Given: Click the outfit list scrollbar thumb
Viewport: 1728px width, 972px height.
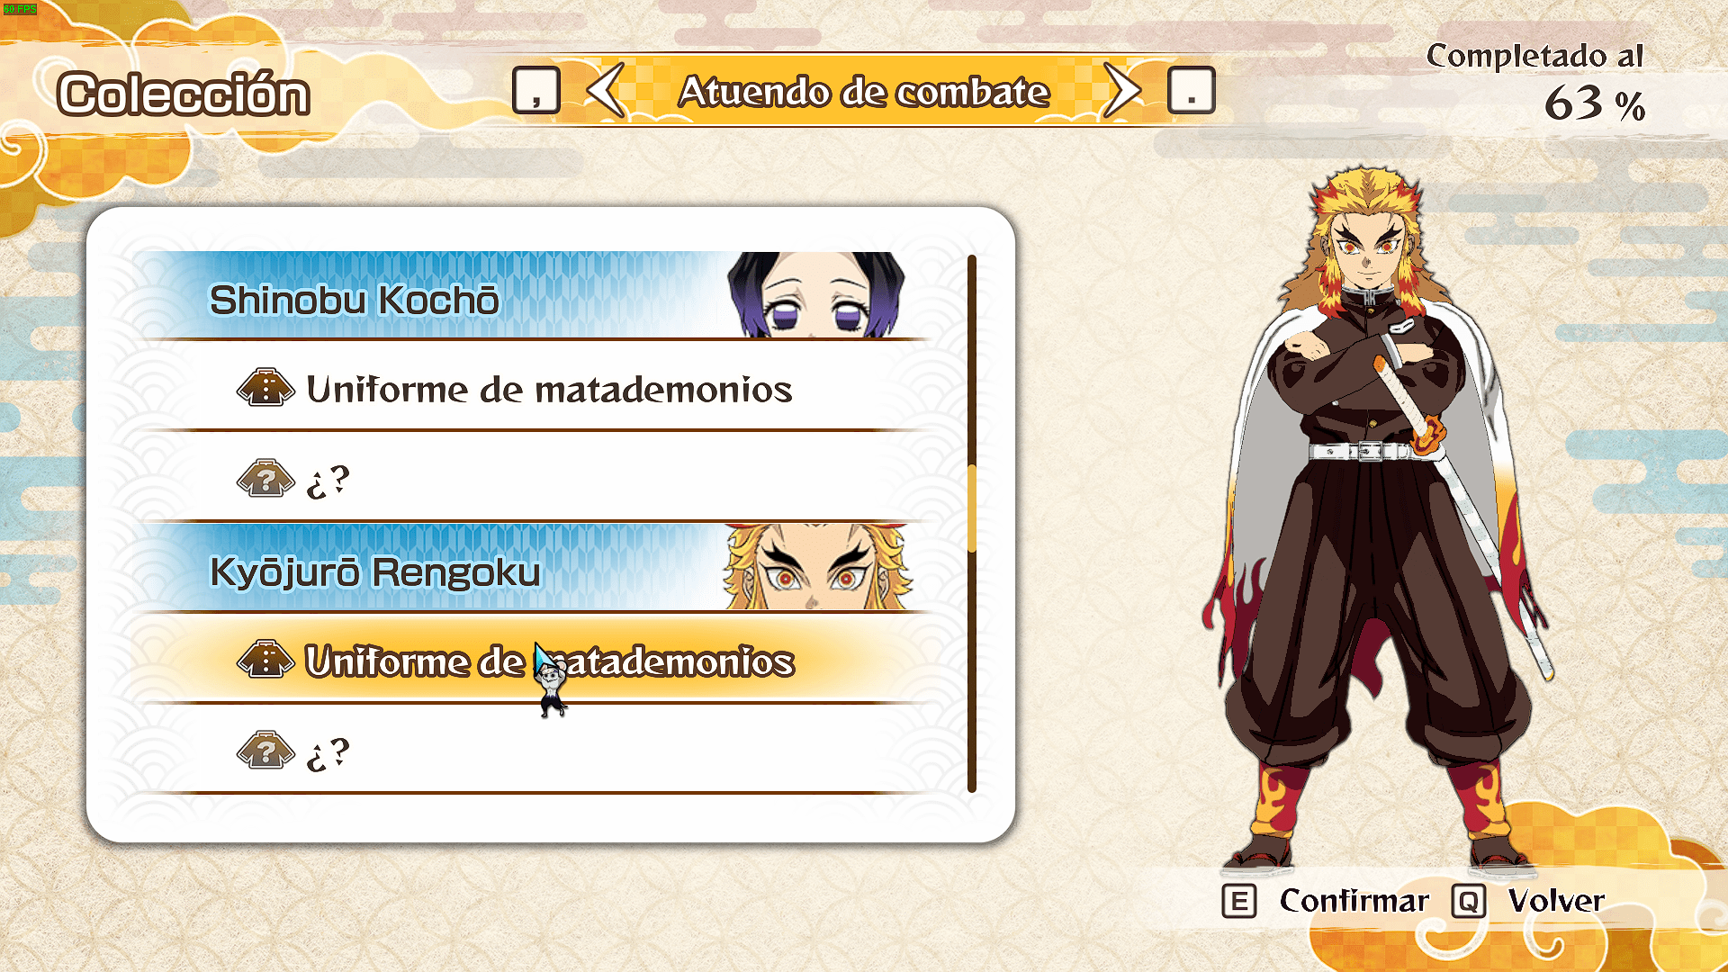Looking at the screenshot, I should point(972,508).
